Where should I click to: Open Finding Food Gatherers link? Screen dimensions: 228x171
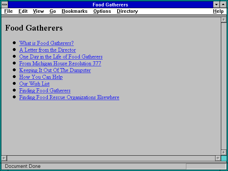click(45, 90)
